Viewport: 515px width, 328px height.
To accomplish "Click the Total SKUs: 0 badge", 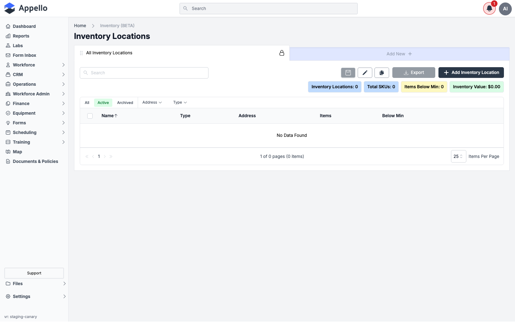I will (381, 87).
